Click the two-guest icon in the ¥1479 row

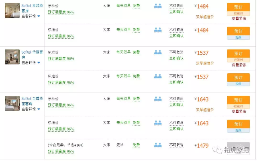[x=158, y=145]
